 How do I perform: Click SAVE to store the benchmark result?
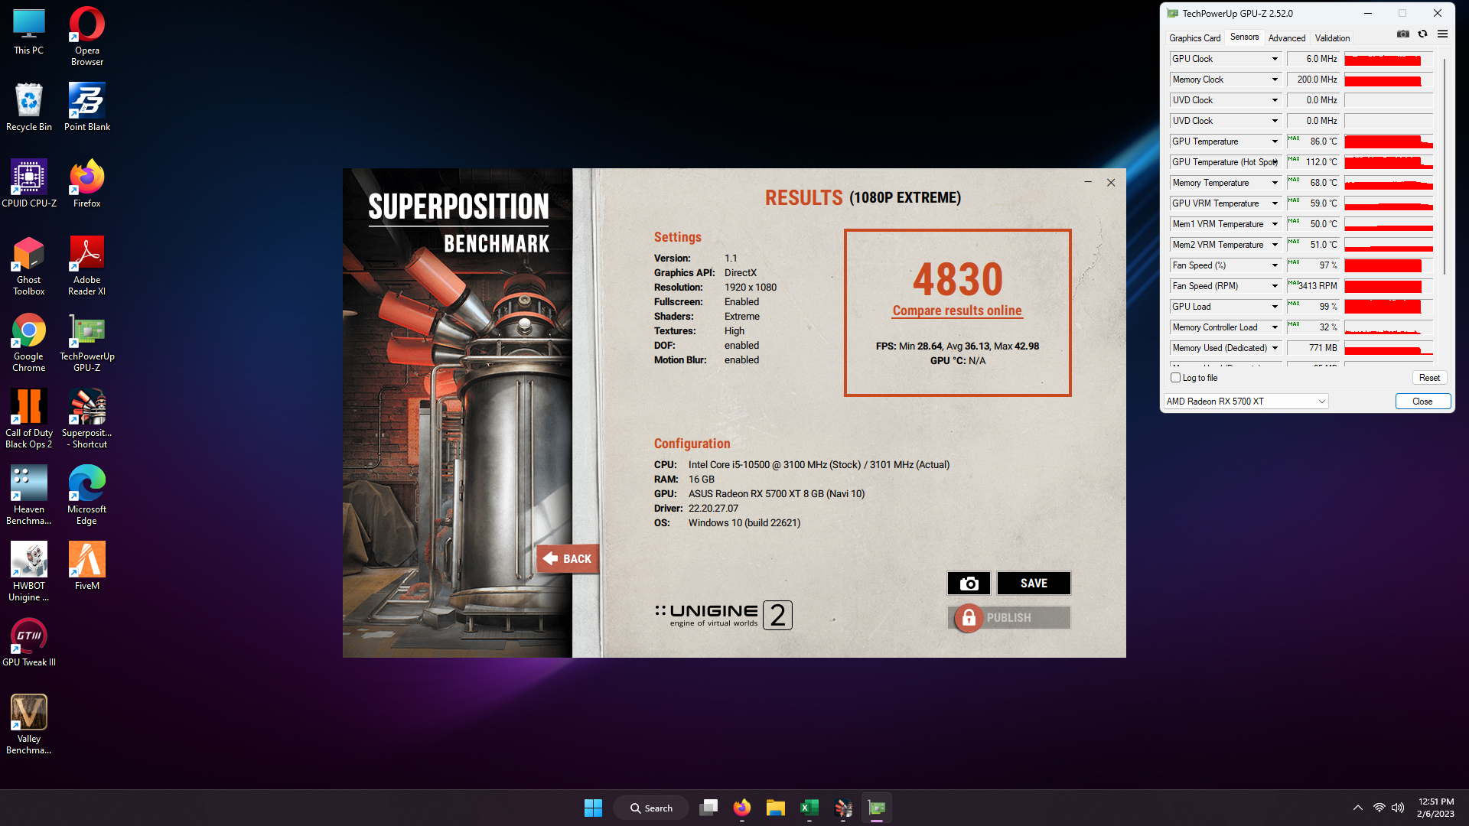pos(1034,584)
